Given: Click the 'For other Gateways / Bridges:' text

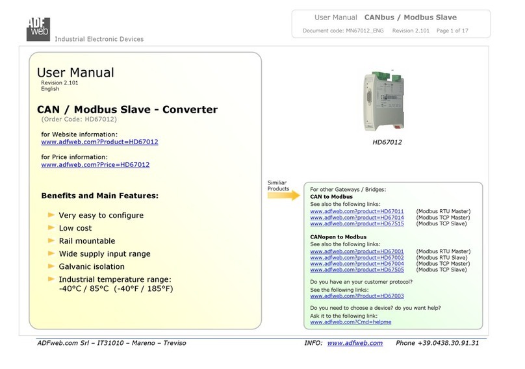Looking at the screenshot, I should point(348,190).
